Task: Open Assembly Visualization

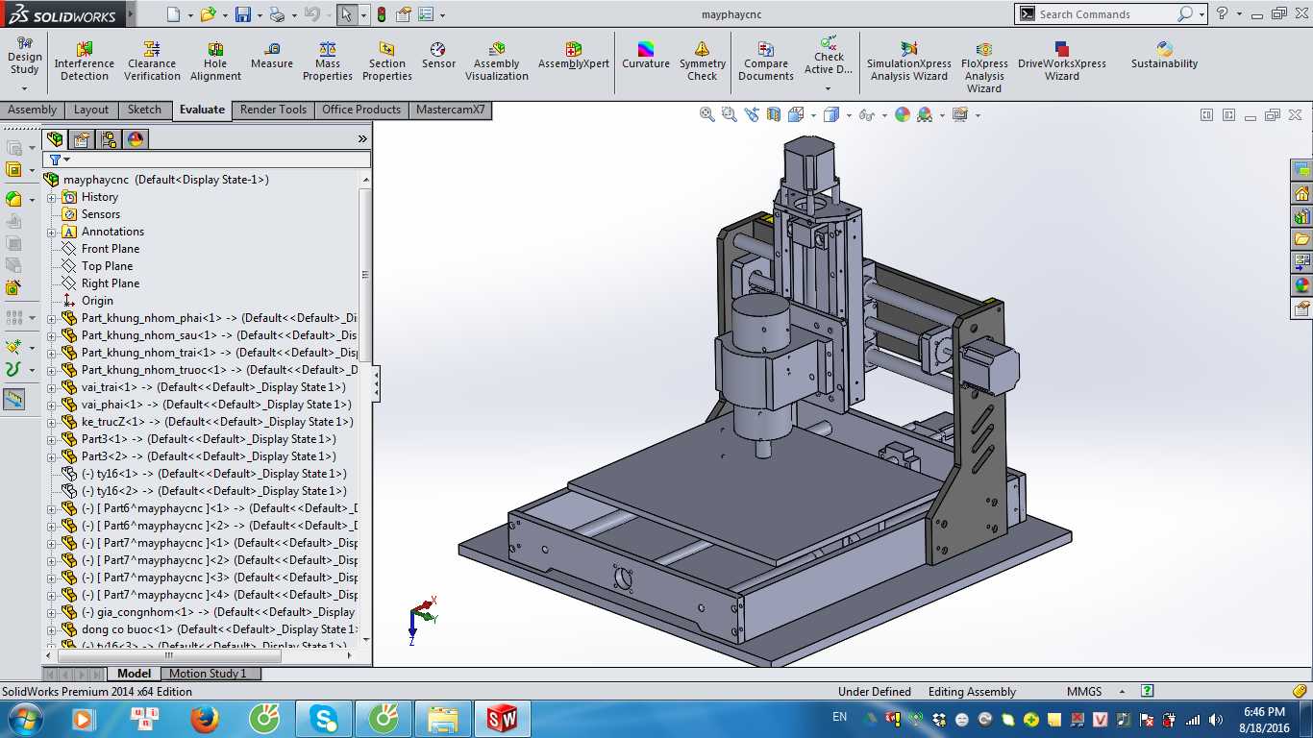Action: coord(497,61)
